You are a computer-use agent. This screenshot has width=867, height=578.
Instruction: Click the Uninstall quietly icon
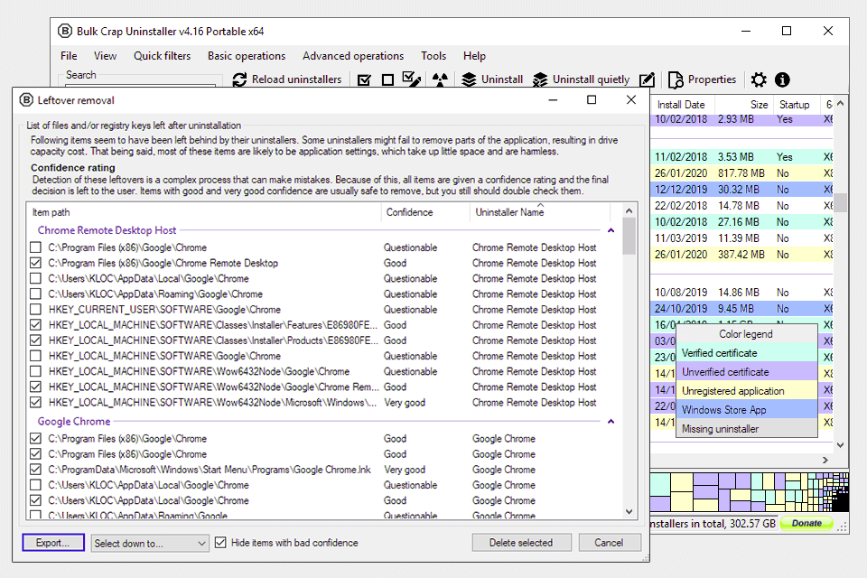(x=540, y=79)
